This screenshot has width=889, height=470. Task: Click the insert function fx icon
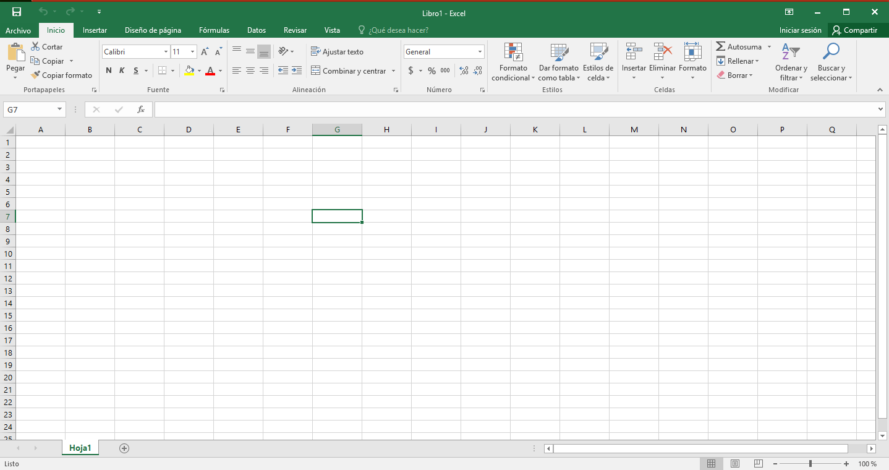click(141, 109)
